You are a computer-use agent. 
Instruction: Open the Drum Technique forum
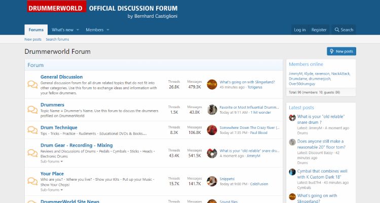pyautogui.click(x=59, y=128)
